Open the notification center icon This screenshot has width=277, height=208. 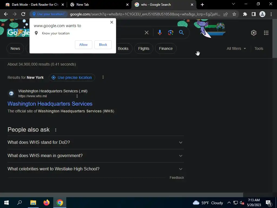[x=268, y=203]
